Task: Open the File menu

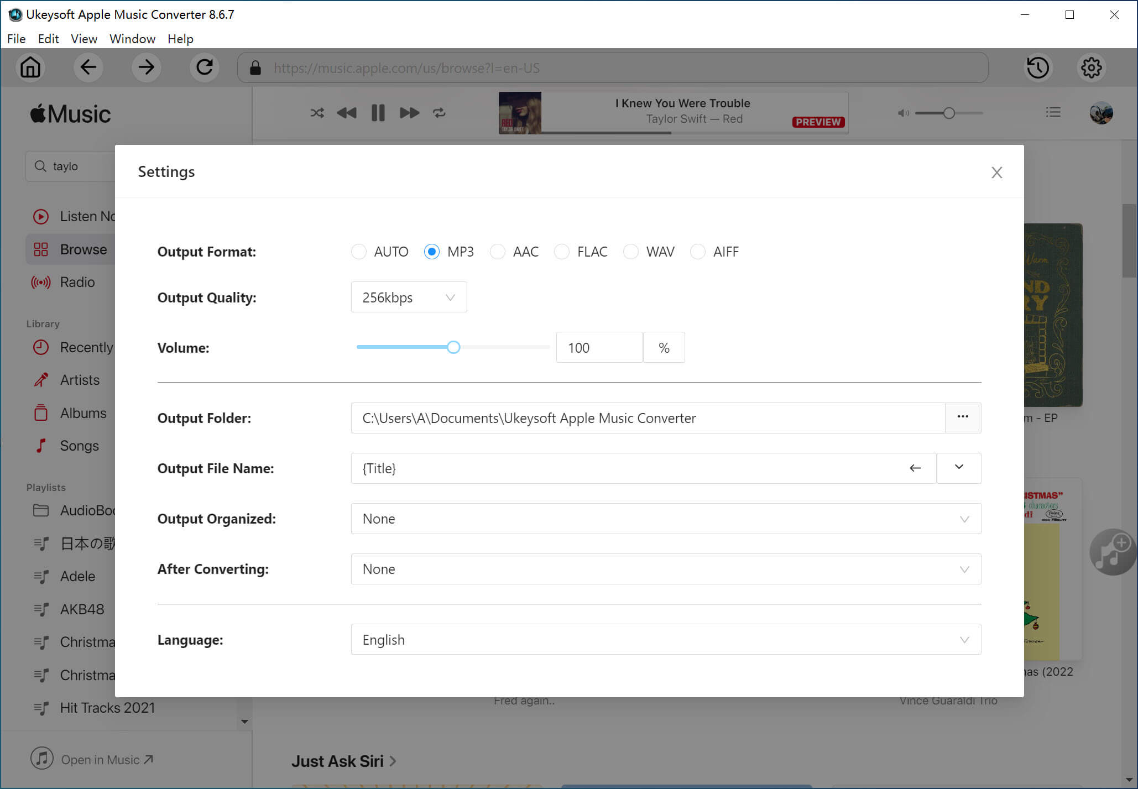Action: tap(15, 39)
